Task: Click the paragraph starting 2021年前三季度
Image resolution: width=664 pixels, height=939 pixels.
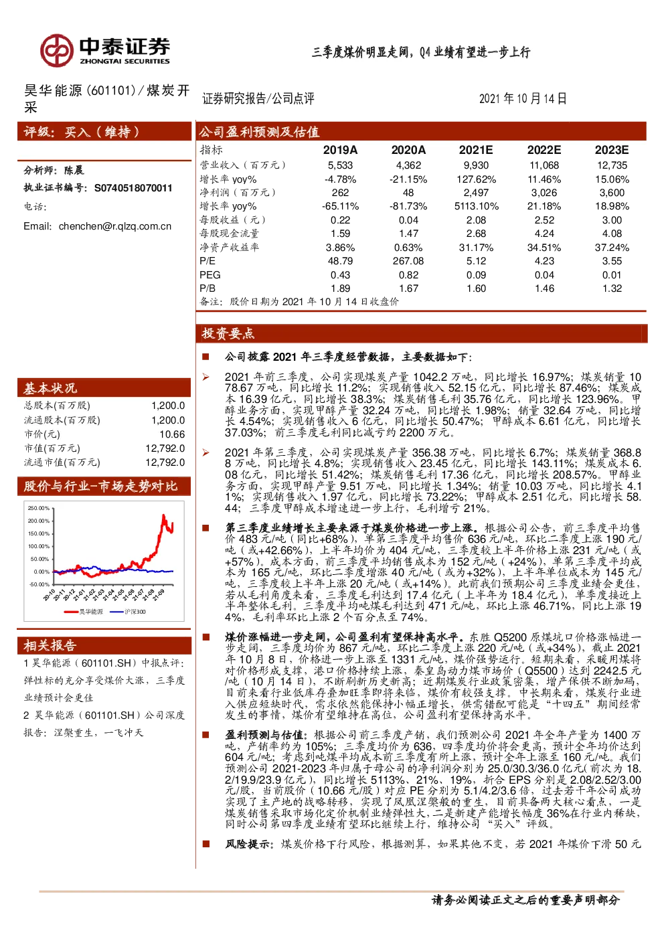Action: pyautogui.click(x=433, y=405)
